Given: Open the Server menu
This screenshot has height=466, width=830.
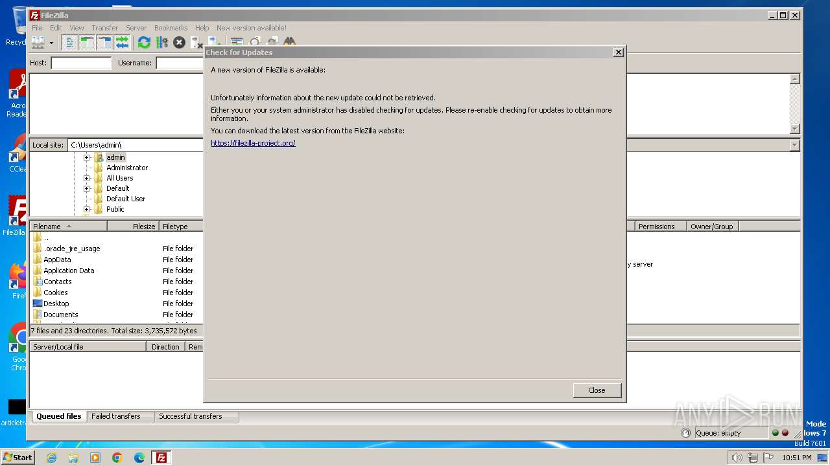Looking at the screenshot, I should [x=136, y=28].
